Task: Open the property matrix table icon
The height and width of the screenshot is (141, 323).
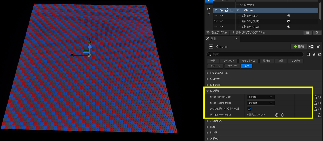Action: click(x=308, y=54)
